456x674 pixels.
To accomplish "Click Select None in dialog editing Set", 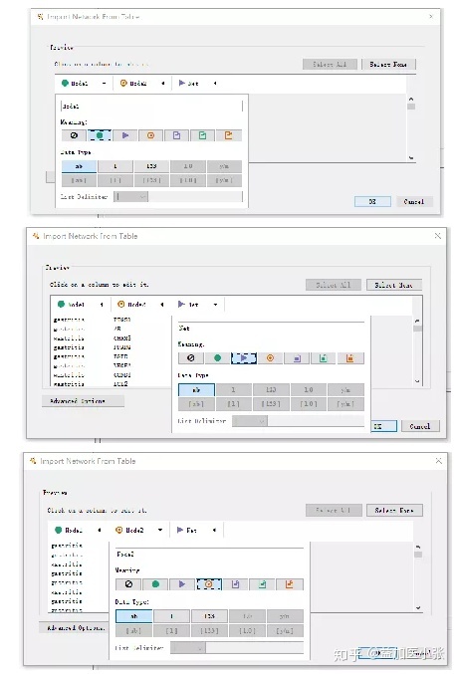I will click(394, 285).
